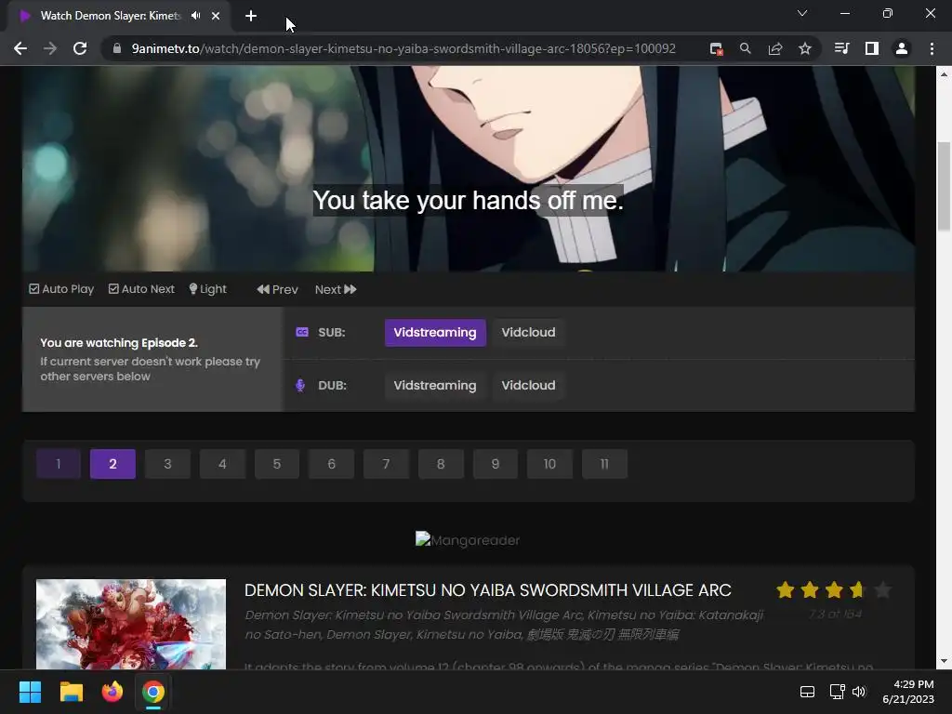The height and width of the screenshot is (714, 952).
Task: Open the taskbar clock and date
Action: coord(909,692)
